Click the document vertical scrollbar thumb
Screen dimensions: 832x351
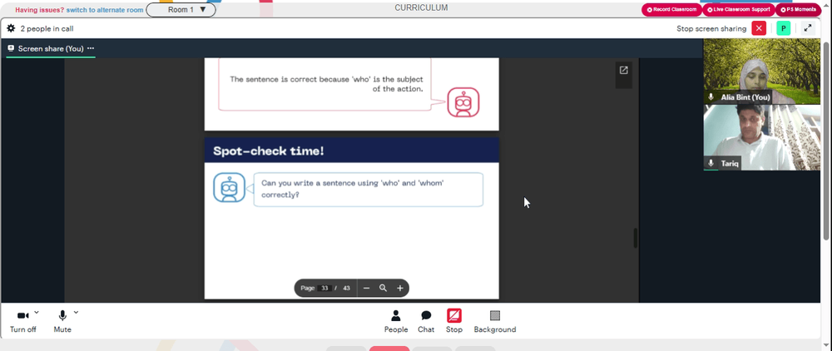635,238
